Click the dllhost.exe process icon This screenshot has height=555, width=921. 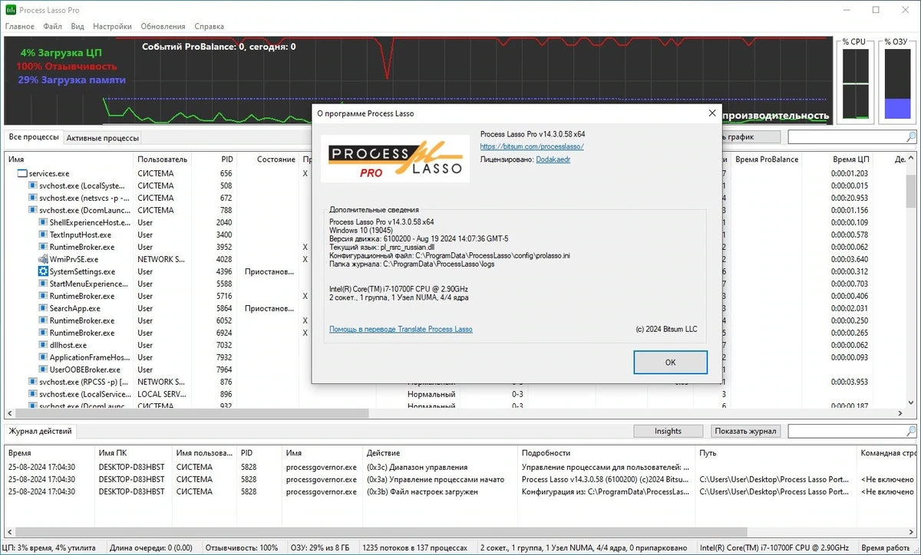[44, 345]
